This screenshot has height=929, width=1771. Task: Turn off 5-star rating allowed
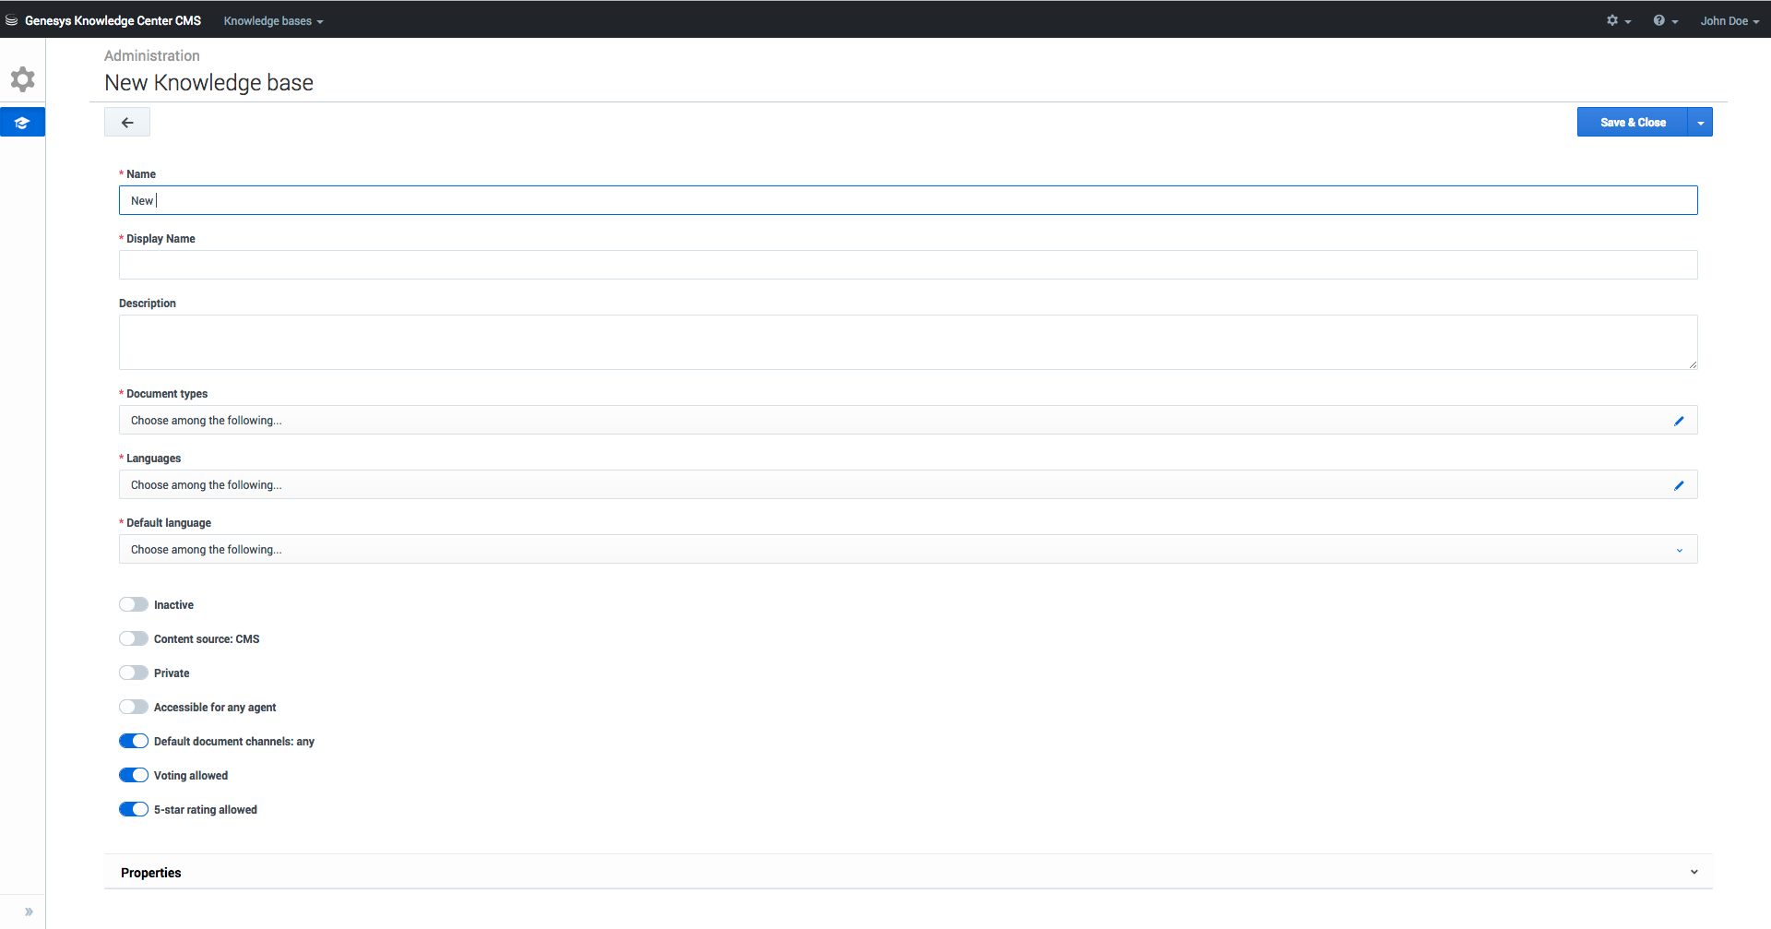tap(134, 810)
